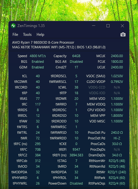Screen dimensions: 138x189
Task: Click the PowerDown Disabled value
Action: click(76, 183)
